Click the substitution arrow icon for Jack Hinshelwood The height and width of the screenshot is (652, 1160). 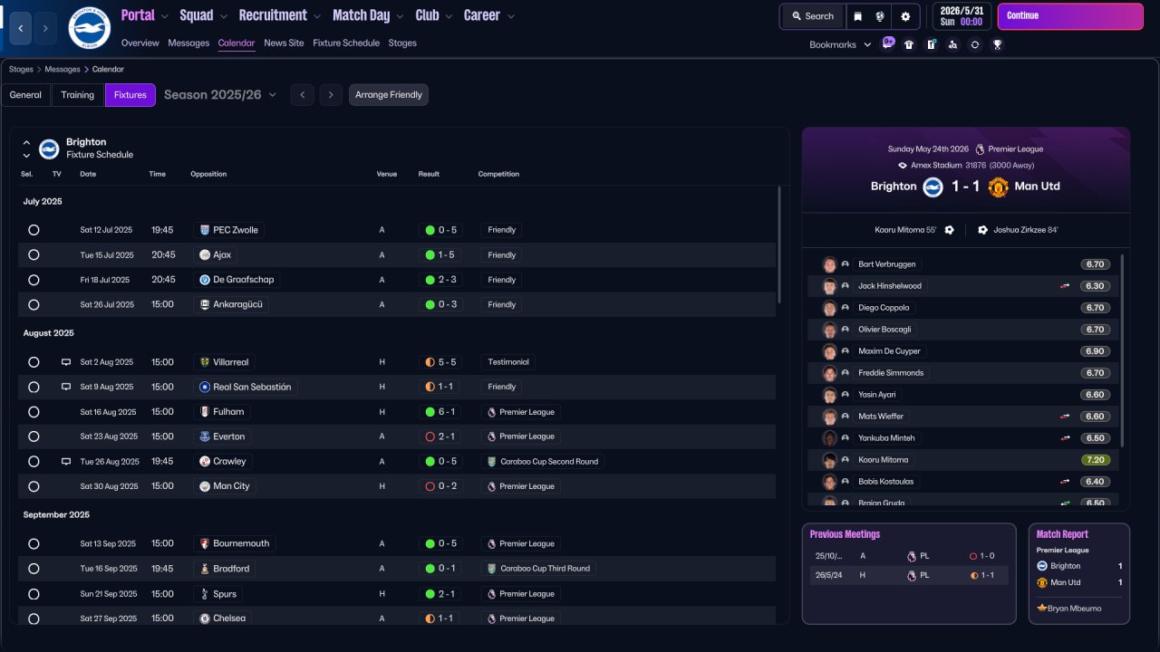click(1065, 286)
